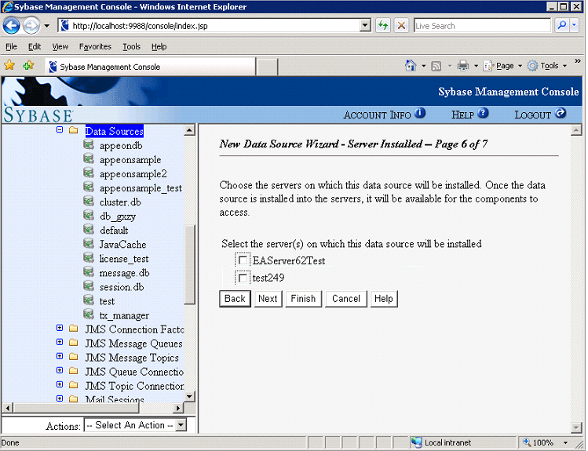This screenshot has width=588, height=451.
Task: Select the session.db database icon
Action: [89, 286]
